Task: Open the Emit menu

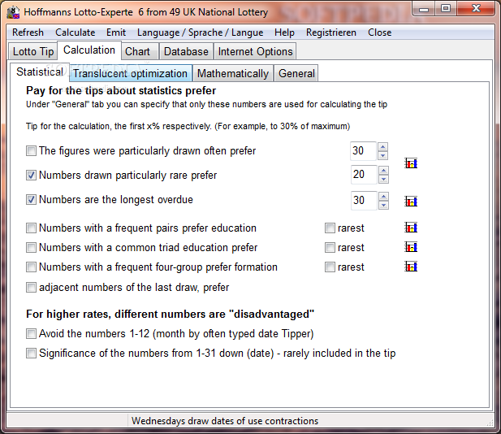Action: click(116, 33)
